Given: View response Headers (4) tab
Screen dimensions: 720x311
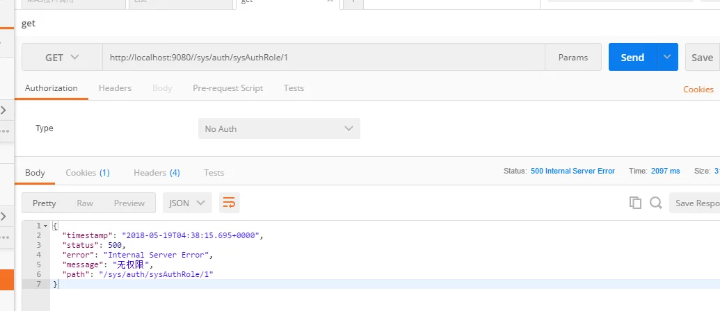Looking at the screenshot, I should (157, 173).
